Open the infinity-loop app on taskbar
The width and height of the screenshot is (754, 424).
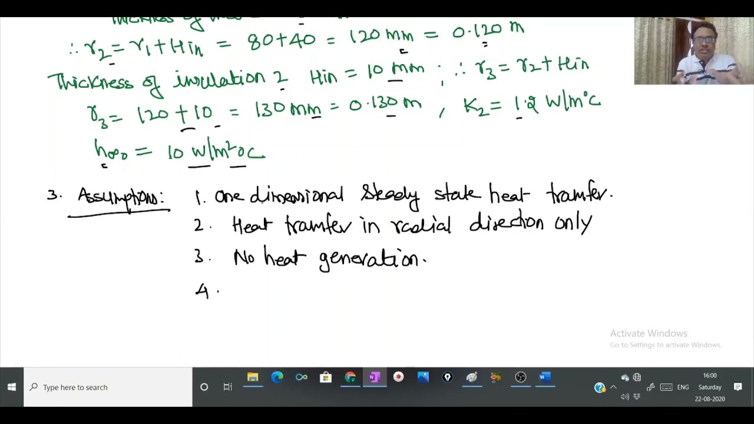click(302, 377)
